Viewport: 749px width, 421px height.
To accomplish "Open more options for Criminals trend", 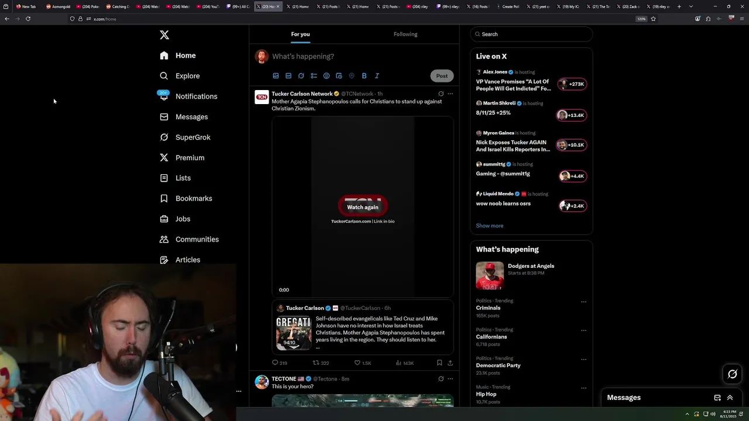I will tap(583, 302).
